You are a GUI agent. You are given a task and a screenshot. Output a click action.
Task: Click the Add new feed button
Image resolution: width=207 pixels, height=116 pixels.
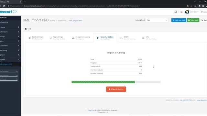point(179,20)
